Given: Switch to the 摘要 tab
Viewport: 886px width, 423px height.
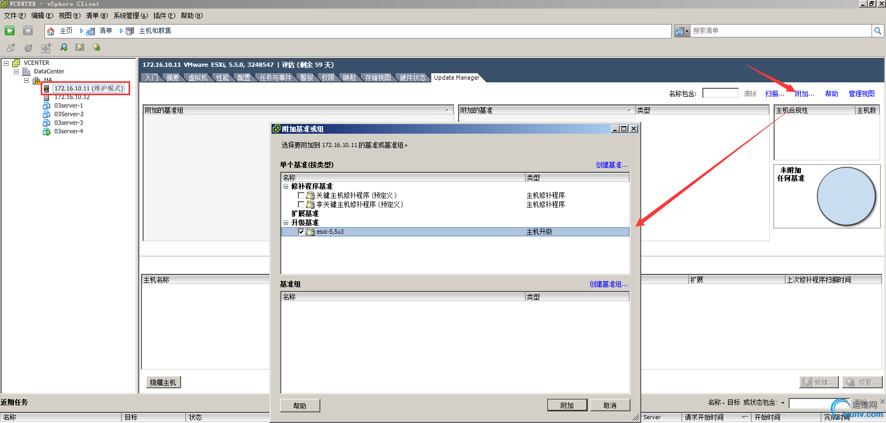Looking at the screenshot, I should [172, 78].
